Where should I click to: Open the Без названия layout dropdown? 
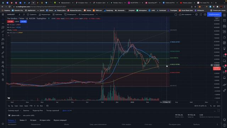coord(186,15)
